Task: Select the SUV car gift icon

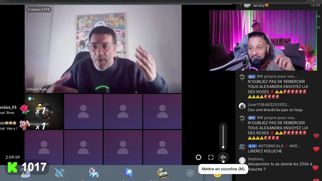Action: (162, 173)
